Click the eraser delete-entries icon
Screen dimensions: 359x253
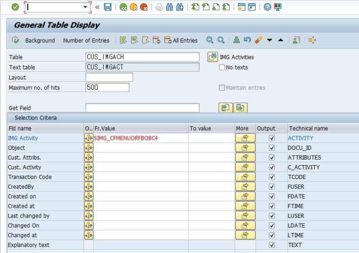[259, 40]
